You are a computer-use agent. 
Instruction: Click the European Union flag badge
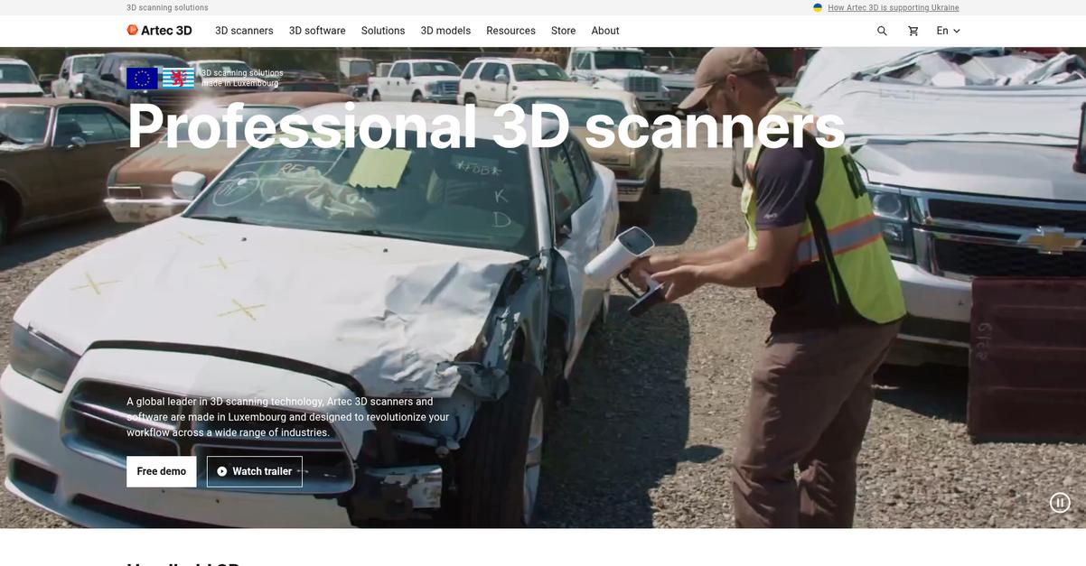point(142,79)
